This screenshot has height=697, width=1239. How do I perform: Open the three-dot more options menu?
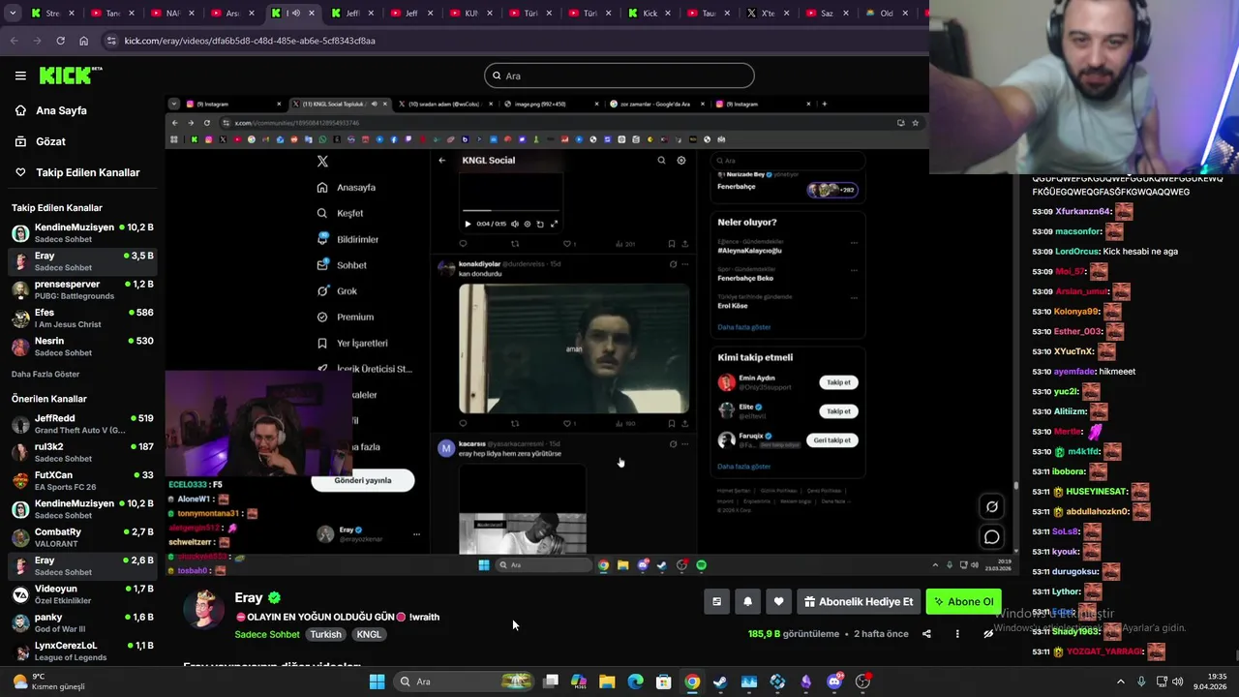(957, 634)
